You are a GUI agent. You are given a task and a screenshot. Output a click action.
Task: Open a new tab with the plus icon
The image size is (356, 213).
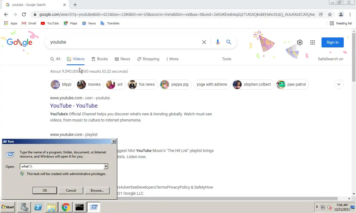point(75,5)
